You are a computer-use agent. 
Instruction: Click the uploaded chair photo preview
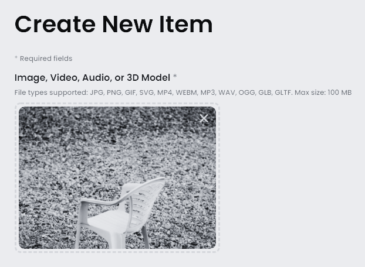click(117, 177)
